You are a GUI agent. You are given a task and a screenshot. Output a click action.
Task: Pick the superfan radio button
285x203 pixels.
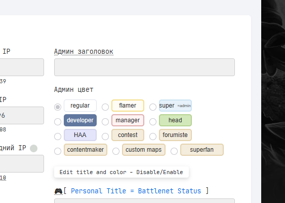tap(174, 151)
